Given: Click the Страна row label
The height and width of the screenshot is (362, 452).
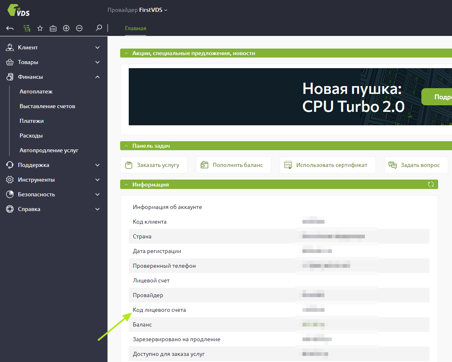Looking at the screenshot, I should click(x=142, y=237).
